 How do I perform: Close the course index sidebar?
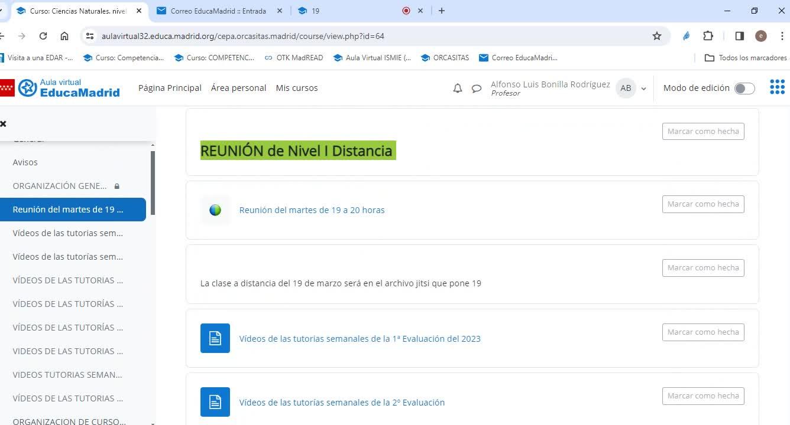[3, 123]
